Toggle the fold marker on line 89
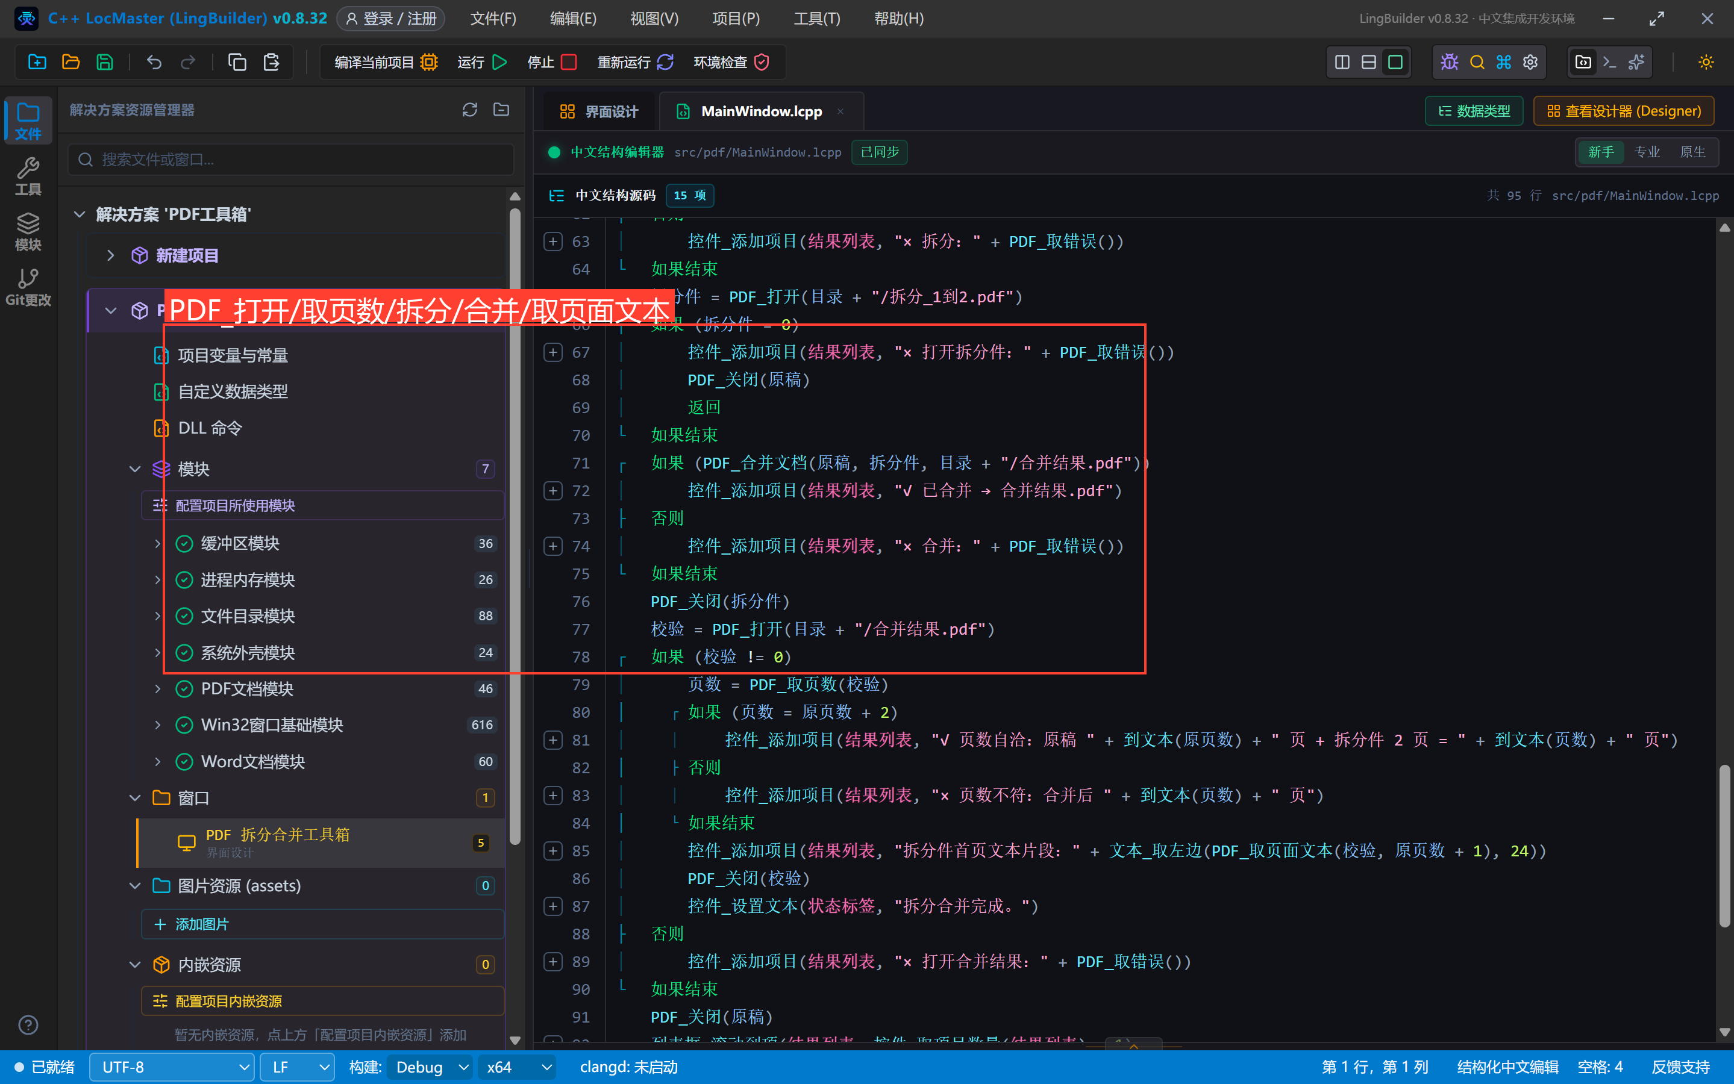The width and height of the screenshot is (1734, 1084). [x=553, y=961]
